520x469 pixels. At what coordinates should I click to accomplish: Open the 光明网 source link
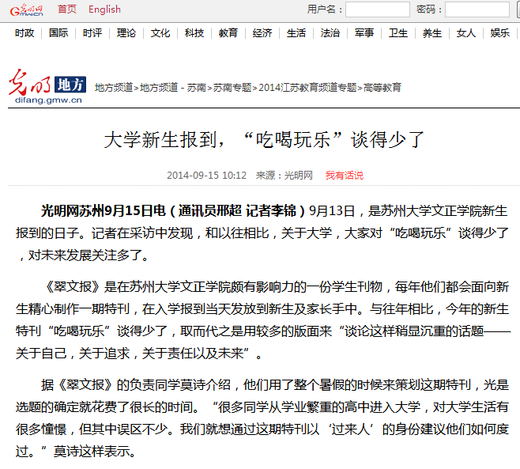coord(299,175)
